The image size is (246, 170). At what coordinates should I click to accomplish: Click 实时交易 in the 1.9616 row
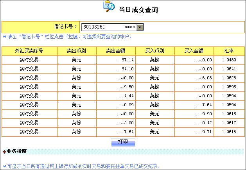click(29, 132)
